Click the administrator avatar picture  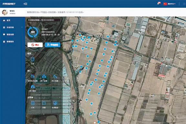(5, 12)
